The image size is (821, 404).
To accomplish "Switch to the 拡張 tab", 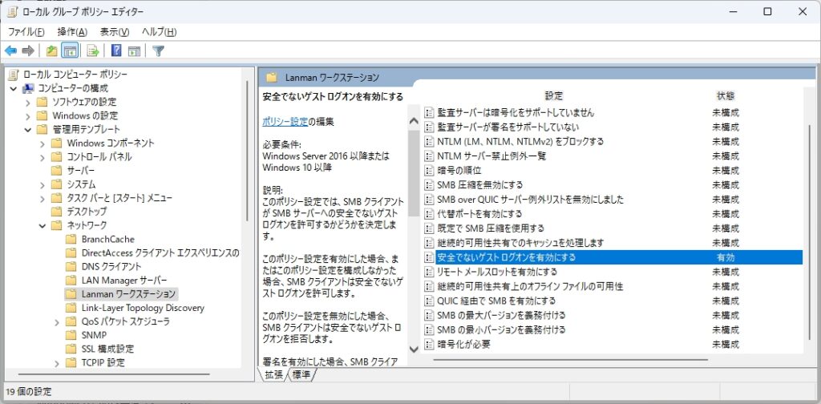I will coord(274,374).
